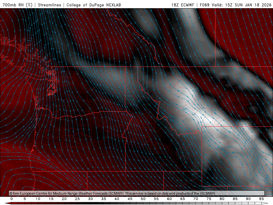This screenshot has height=205, width=273.
Task: Select the '40' colorbar scale label
Action: click(x=117, y=199)
